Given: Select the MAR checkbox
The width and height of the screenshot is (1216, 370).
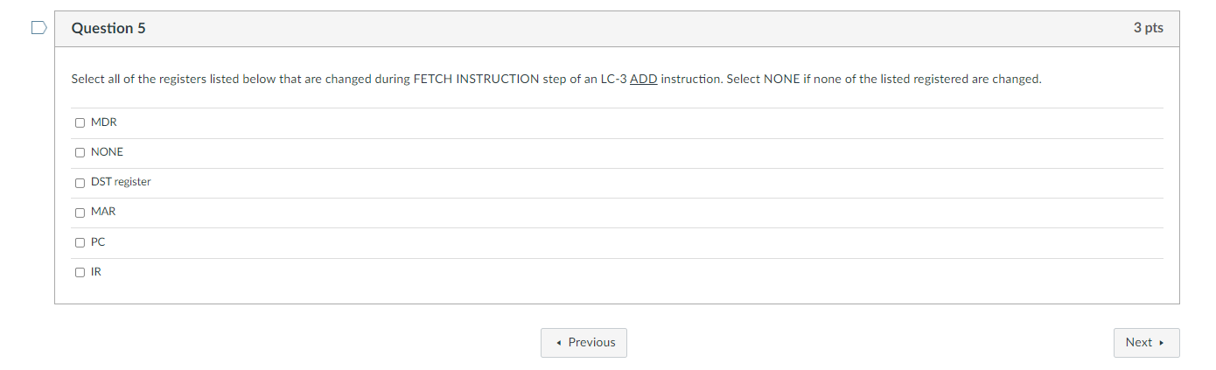Looking at the screenshot, I should [80, 212].
